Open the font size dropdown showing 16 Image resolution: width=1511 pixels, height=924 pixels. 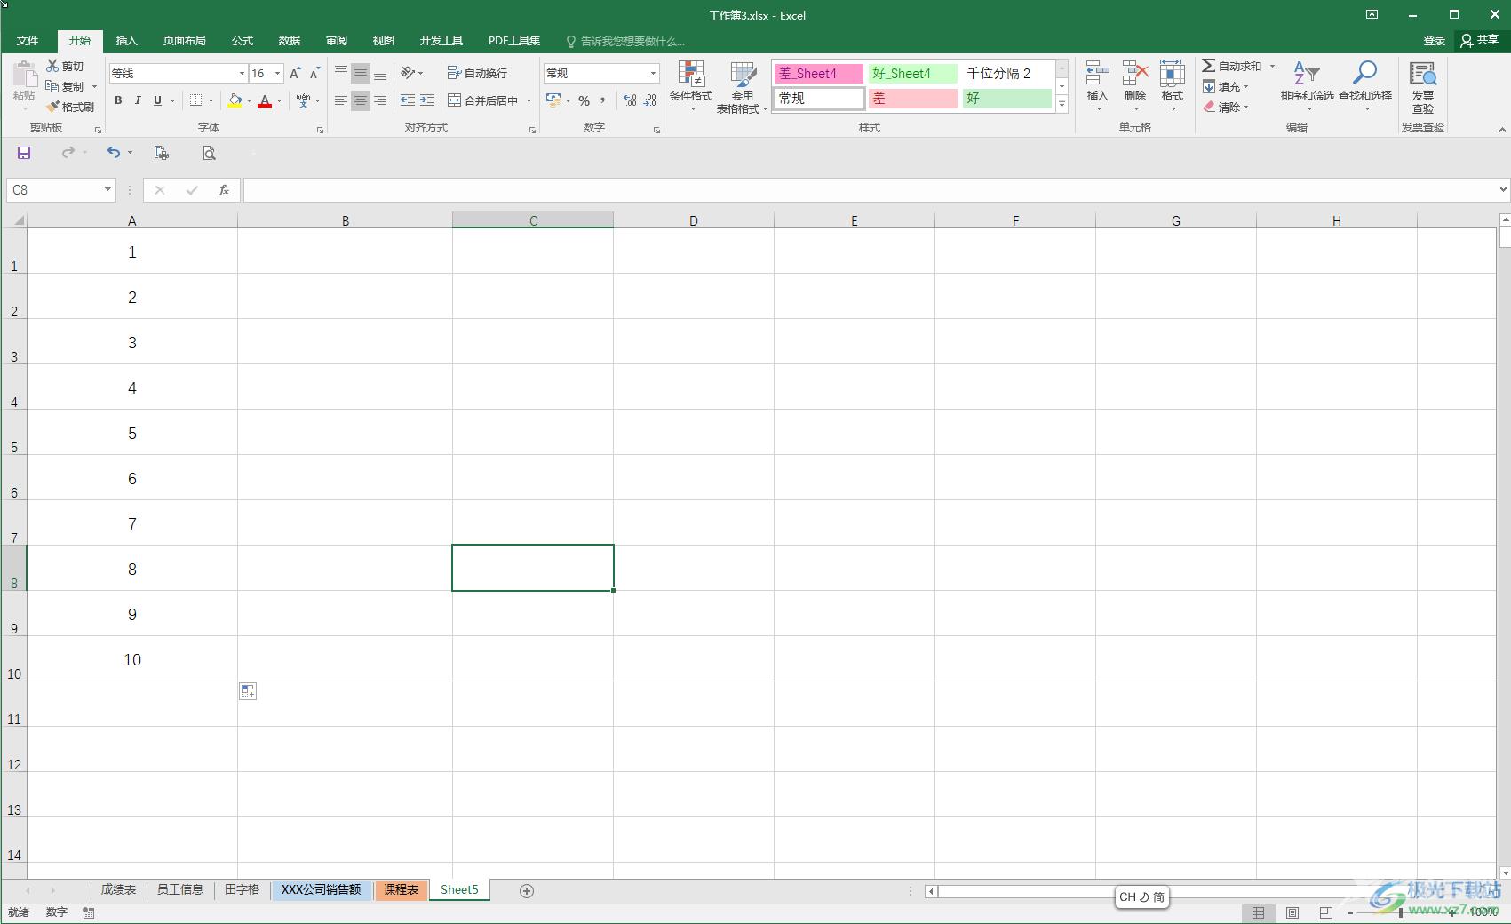[278, 74]
